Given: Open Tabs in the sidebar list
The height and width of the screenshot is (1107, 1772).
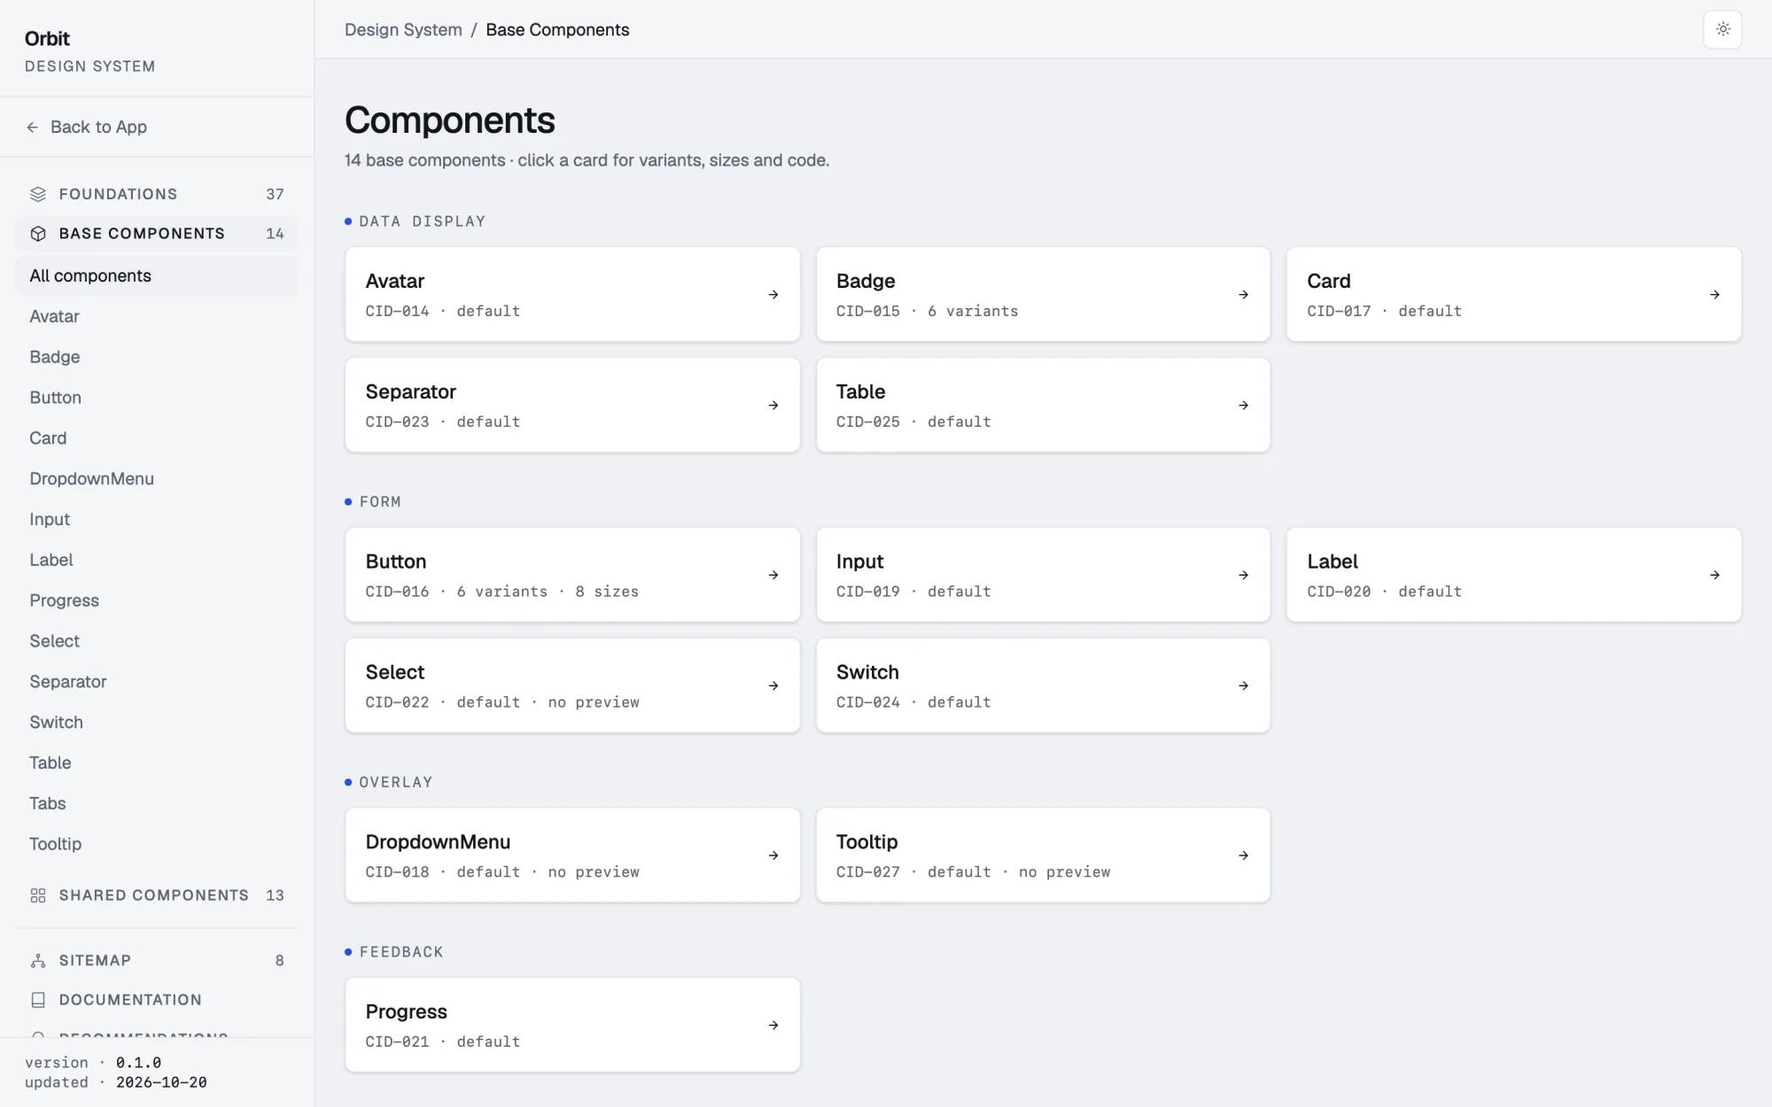Looking at the screenshot, I should point(157,804).
